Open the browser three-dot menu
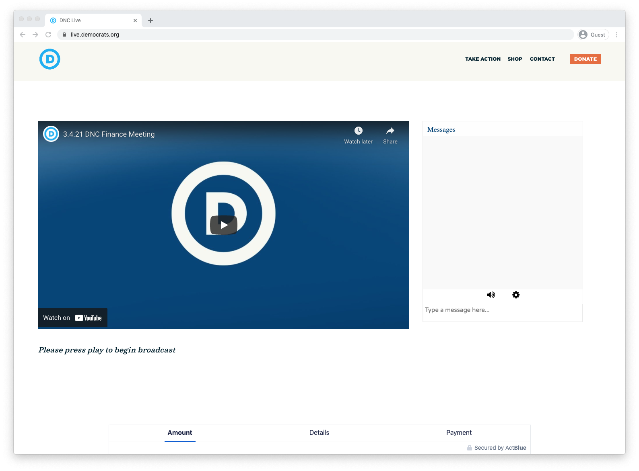Image resolution: width=639 pixels, height=471 pixels. click(616, 35)
